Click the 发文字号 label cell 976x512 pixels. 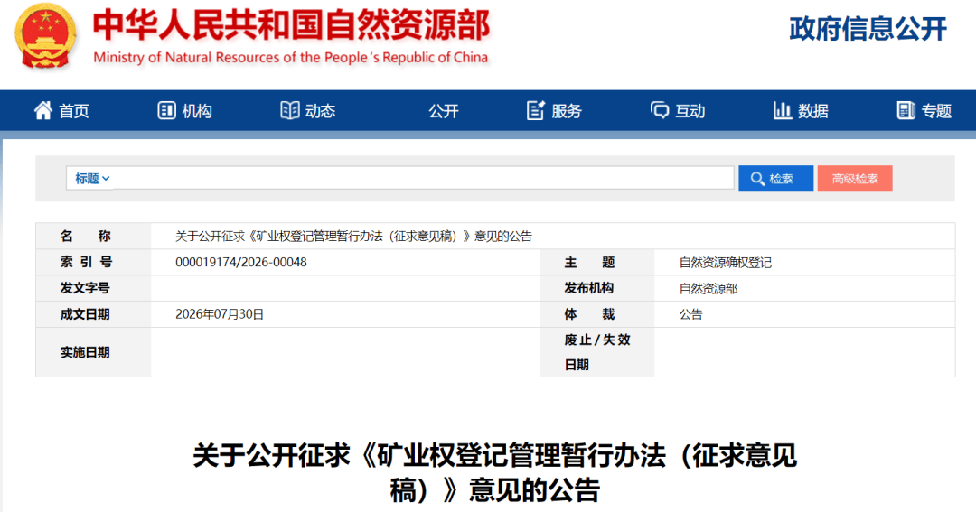point(93,288)
